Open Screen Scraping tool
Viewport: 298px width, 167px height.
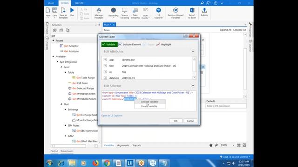coord(125,13)
